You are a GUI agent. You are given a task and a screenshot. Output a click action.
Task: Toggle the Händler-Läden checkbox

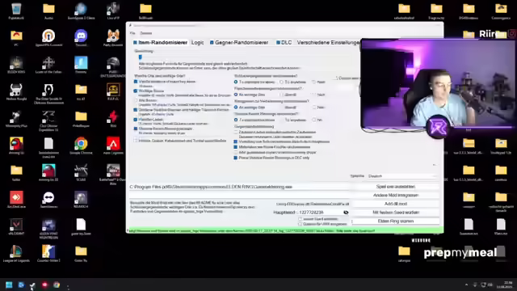(x=136, y=120)
